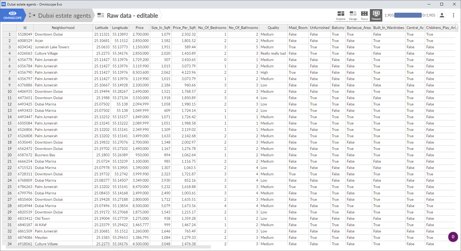Click the workflow icon beside Dubai estate agents
Image resolution: width=461 pixels, height=251 pixels.
pyautogui.click(x=31, y=15)
